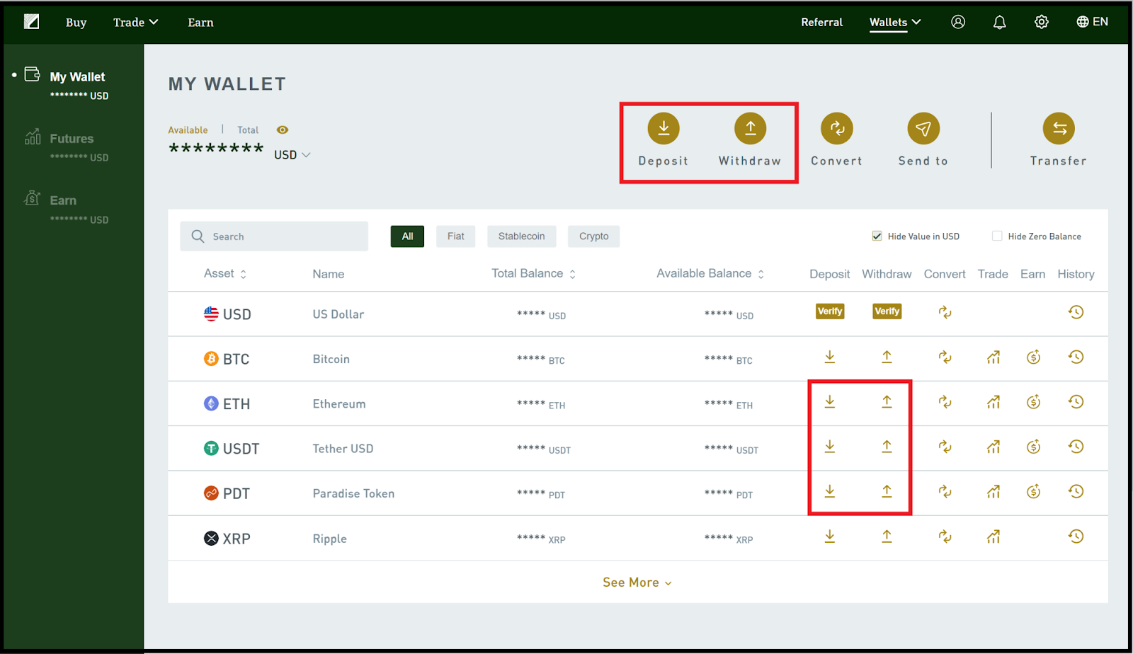This screenshot has height=654, width=1133.
Task: Trade ETH using row chart icon
Action: tap(993, 402)
